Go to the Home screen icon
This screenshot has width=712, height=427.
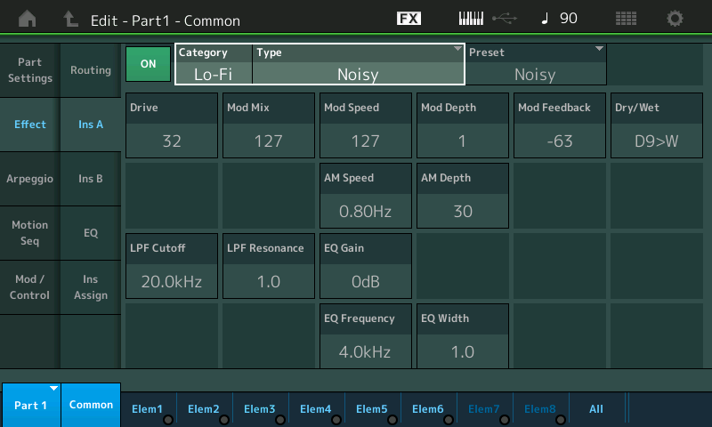[28, 19]
